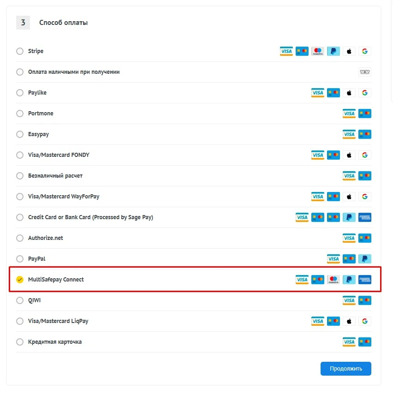The height and width of the screenshot is (395, 393).
Task: Click the Mastercard icon next to QIWI
Action: [x=364, y=300]
